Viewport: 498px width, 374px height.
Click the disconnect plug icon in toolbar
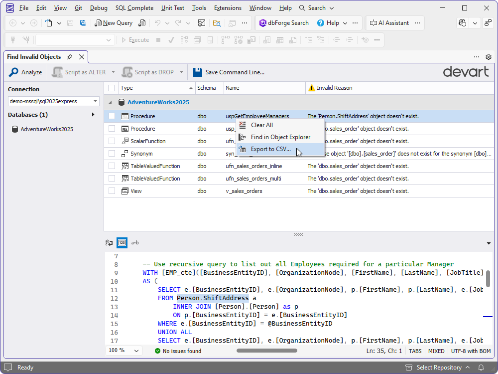(26, 40)
